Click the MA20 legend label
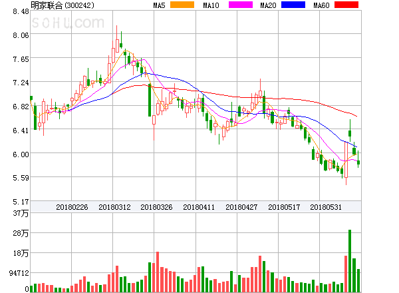Viewport: 399px width, 293px height. click(x=268, y=5)
